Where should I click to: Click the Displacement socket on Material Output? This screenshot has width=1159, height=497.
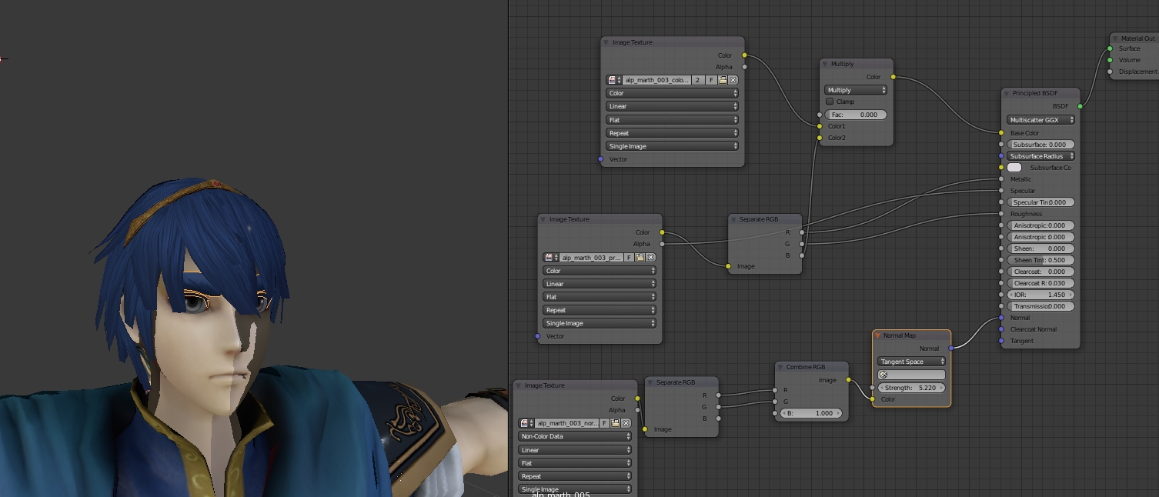tap(1110, 72)
